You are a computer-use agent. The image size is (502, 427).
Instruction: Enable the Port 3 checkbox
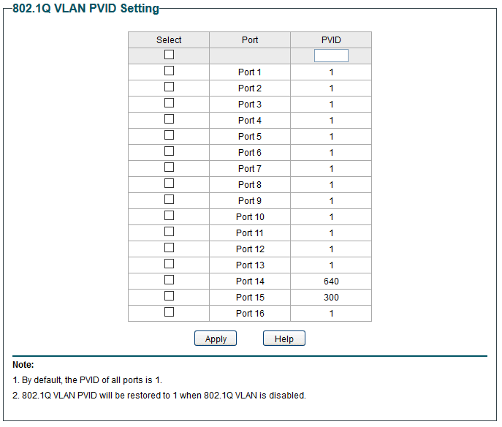point(169,103)
